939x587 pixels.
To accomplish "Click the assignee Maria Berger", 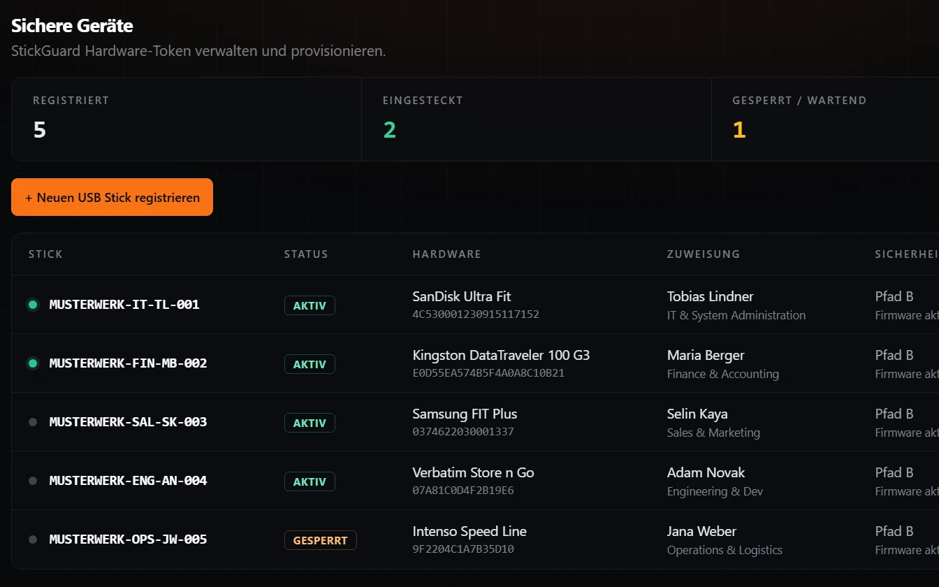I will (x=706, y=355).
